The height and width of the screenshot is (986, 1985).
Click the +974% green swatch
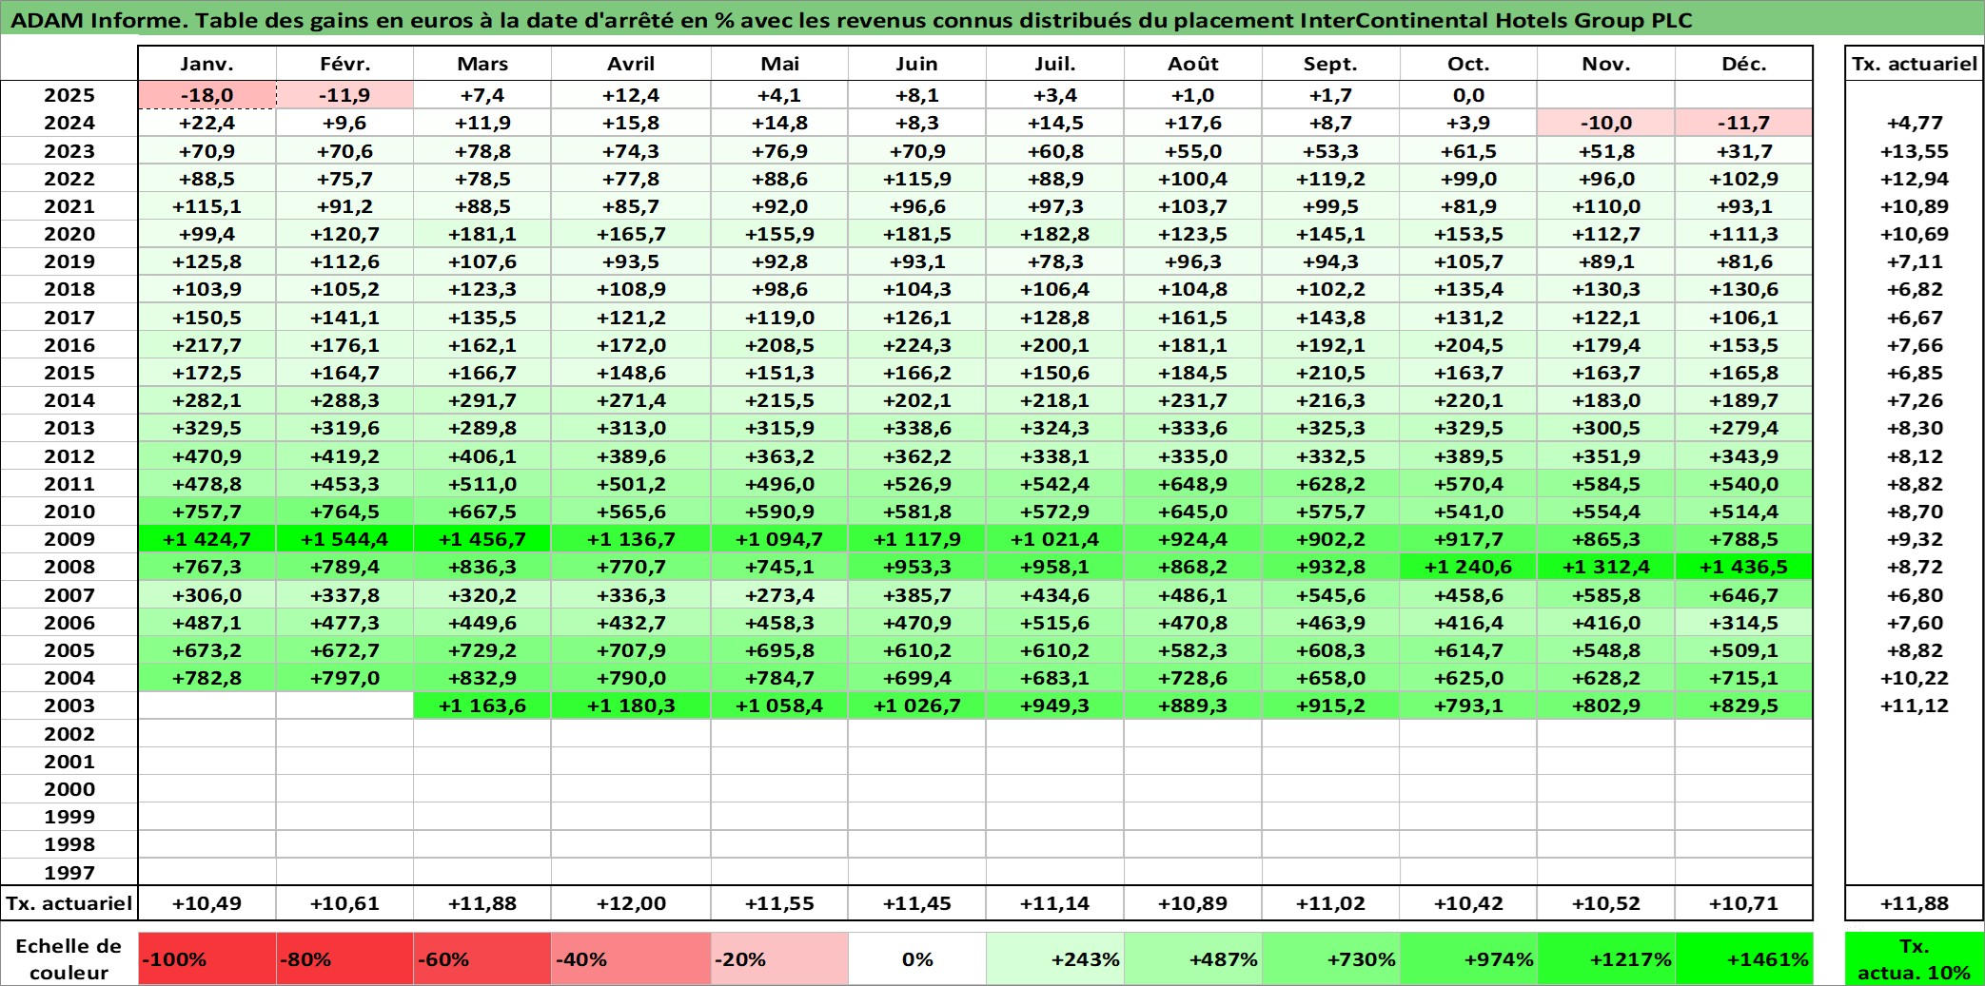(x=1468, y=959)
